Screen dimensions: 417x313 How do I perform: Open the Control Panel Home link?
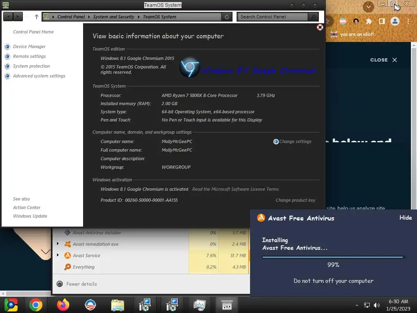pos(33,32)
